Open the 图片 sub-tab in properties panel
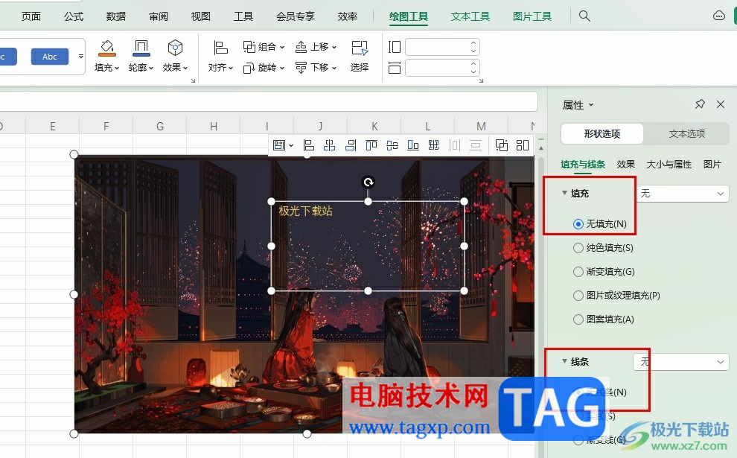 tap(712, 164)
